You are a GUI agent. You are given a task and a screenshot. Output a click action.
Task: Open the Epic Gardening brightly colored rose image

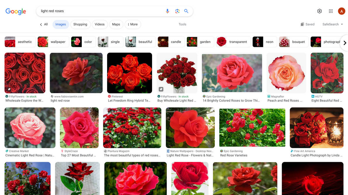(232, 73)
